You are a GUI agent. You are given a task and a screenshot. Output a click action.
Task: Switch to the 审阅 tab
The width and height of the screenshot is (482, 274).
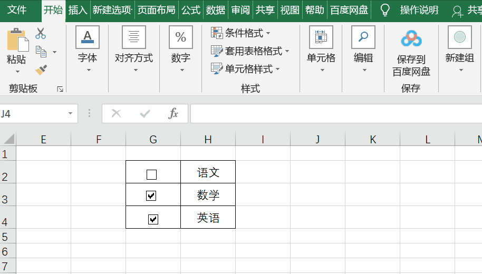tap(240, 10)
